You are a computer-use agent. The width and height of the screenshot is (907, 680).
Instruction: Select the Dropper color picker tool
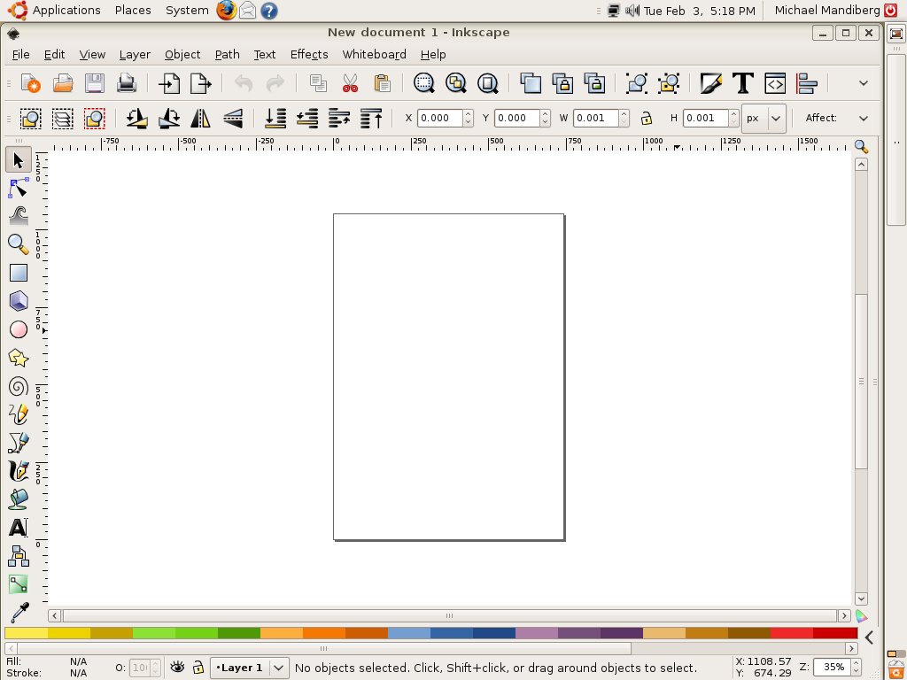tap(18, 613)
